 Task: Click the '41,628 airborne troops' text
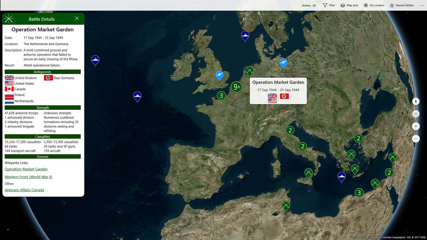(21, 113)
